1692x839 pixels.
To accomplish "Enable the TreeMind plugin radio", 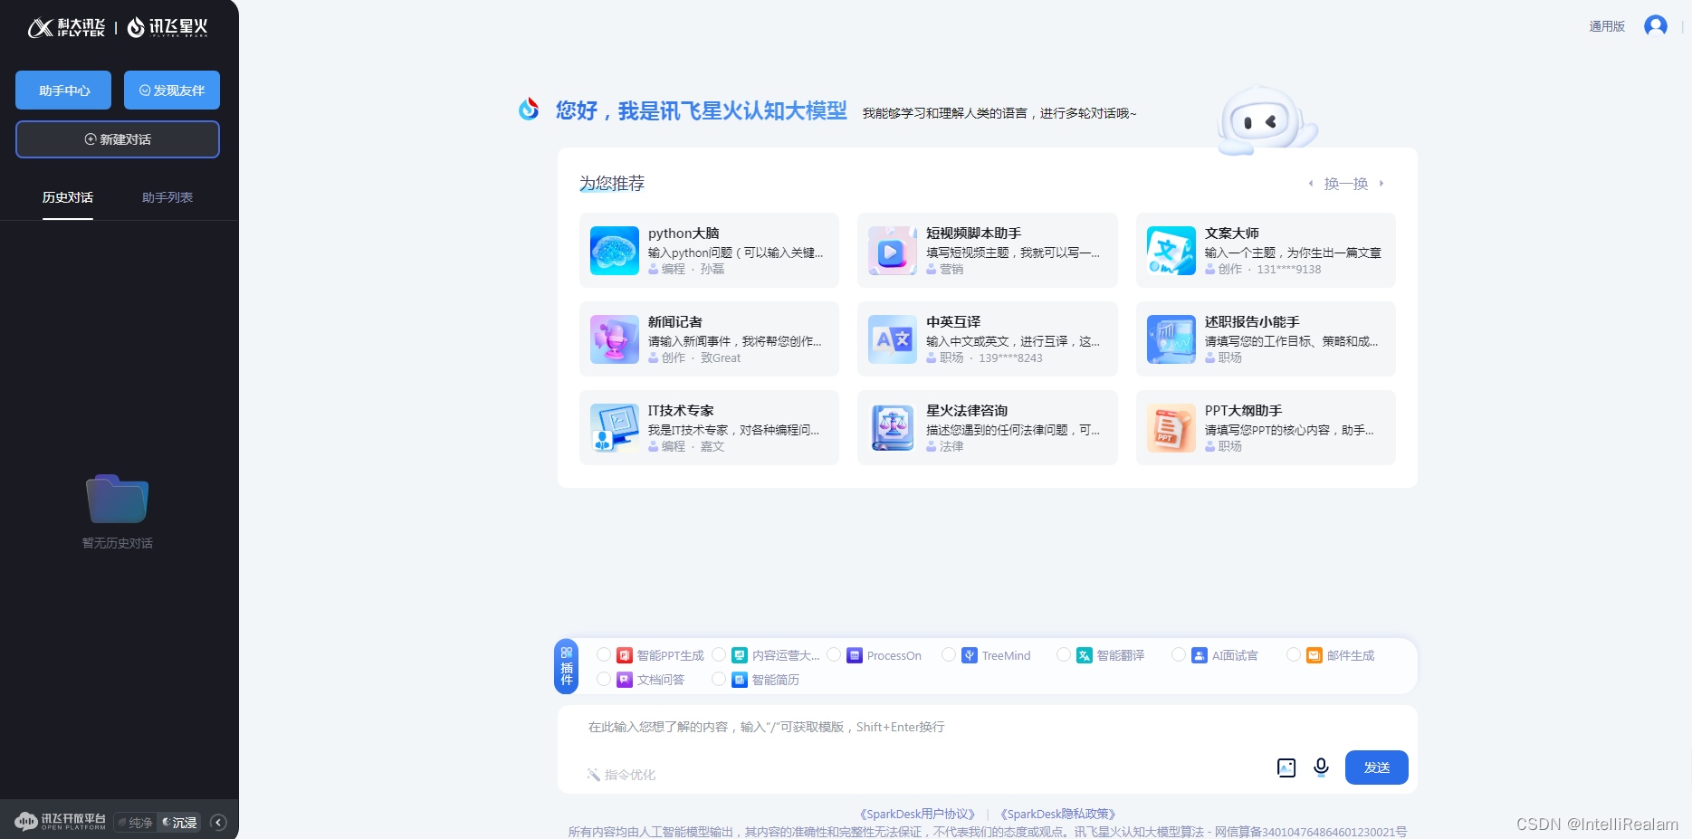I will [949, 654].
